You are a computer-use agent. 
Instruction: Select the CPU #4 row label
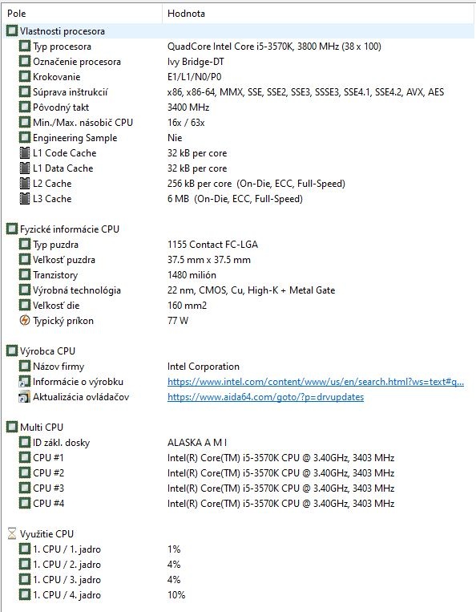(48, 503)
